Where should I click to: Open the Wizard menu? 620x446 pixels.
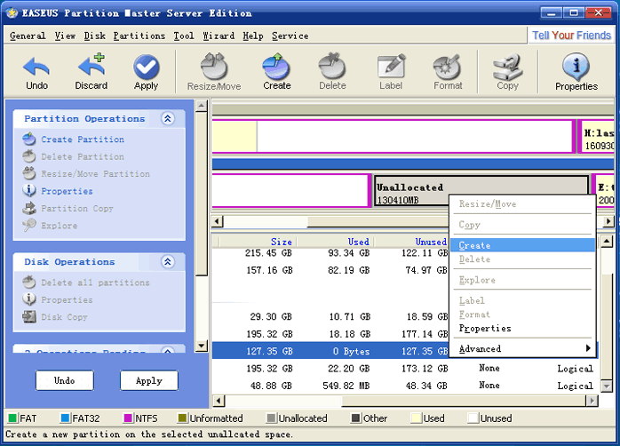[x=219, y=36]
